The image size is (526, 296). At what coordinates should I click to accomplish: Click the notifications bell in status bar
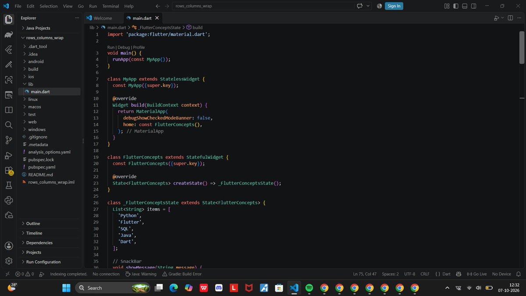coord(519,274)
